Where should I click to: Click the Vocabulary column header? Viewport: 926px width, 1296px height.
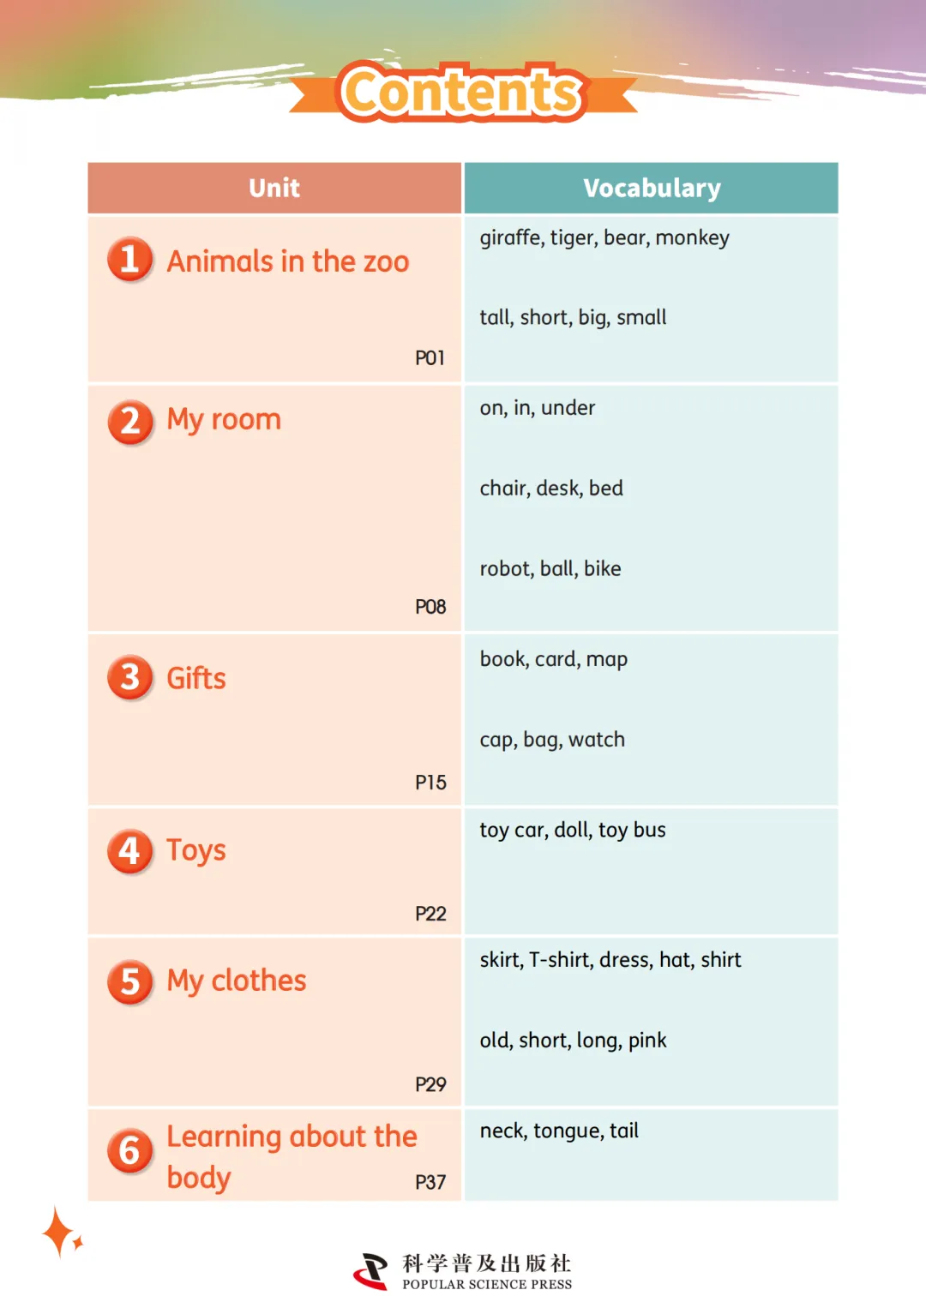(652, 188)
